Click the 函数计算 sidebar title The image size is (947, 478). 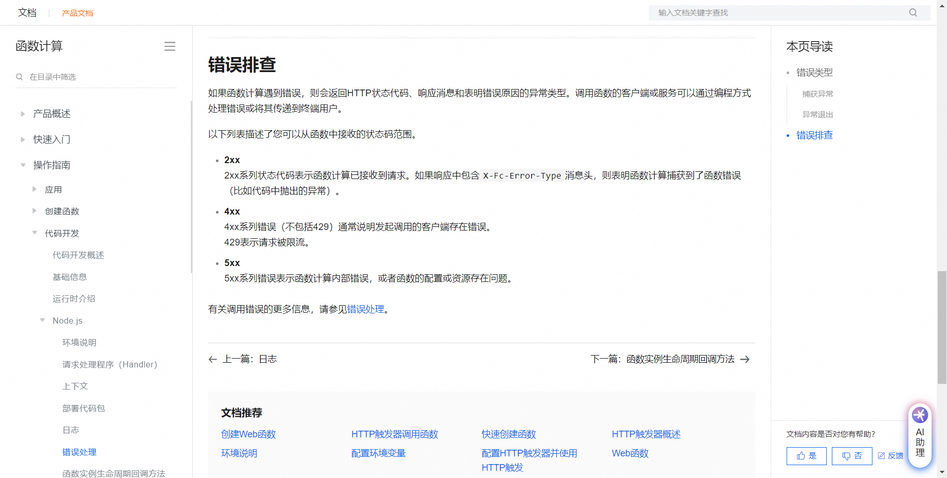(39, 46)
